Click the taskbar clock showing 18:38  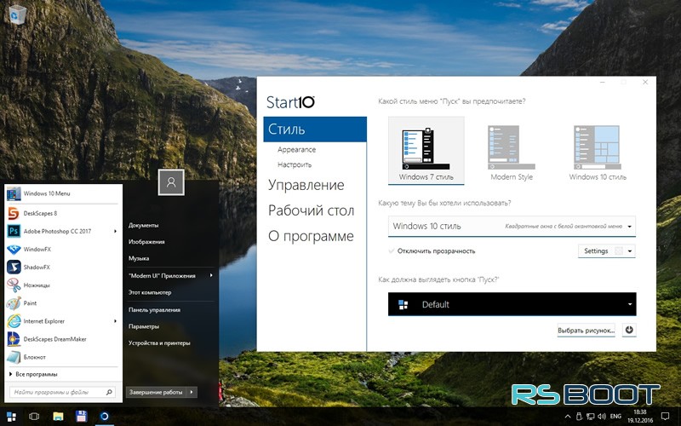coord(640,417)
